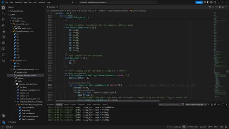The width and height of the screenshot is (229, 129).
Task: Click the Accounts avatar icon
Action: (3, 116)
